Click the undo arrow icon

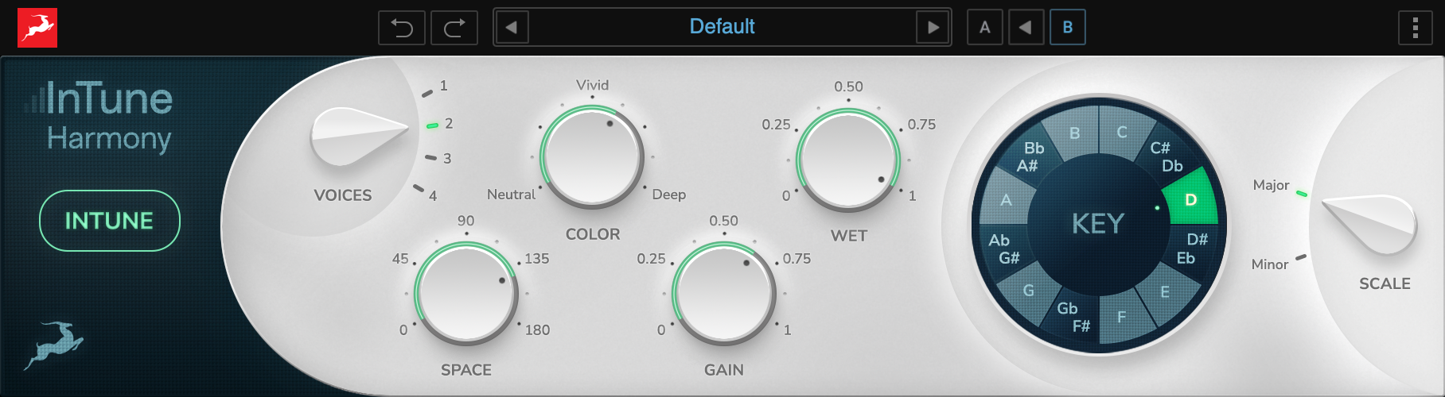pos(402,29)
